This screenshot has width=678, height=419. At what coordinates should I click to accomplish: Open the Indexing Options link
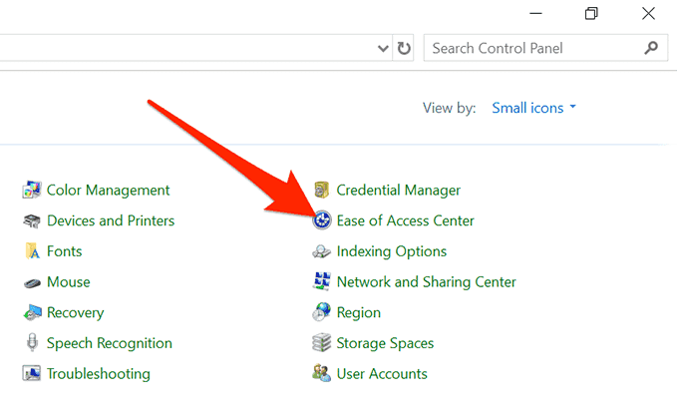392,251
